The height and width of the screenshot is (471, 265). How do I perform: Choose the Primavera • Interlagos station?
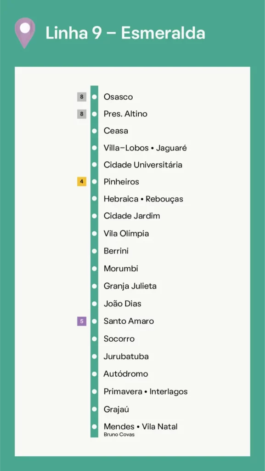(146, 392)
